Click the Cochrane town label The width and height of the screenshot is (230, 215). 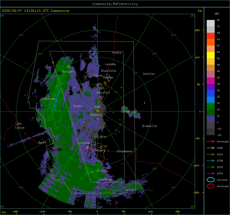tap(84, 143)
